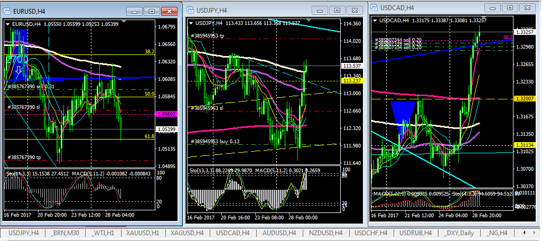Switch to the USDCHF,H4 tab

(x=371, y=233)
